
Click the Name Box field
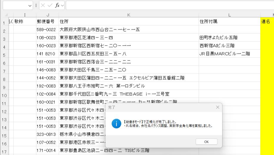click(15, 5)
